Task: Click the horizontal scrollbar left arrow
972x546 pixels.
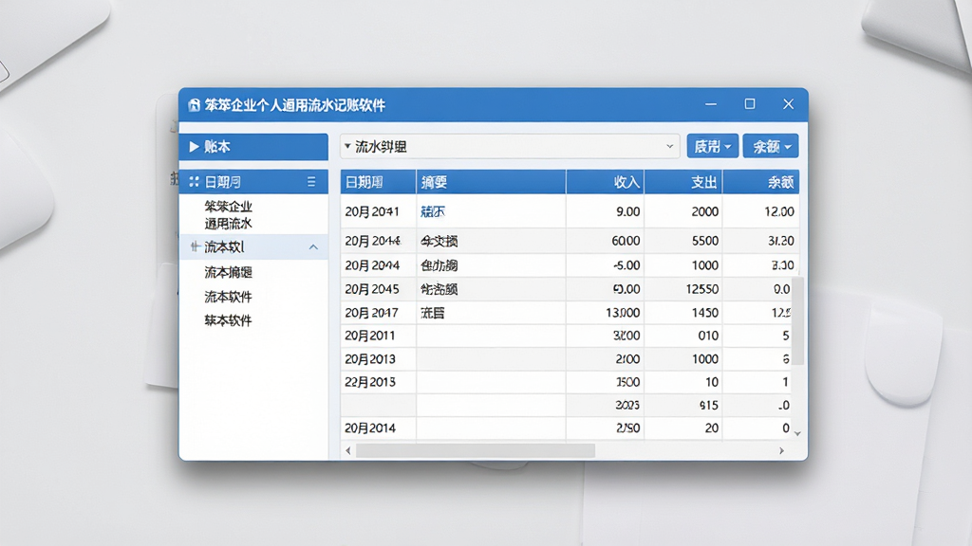Action: [347, 450]
